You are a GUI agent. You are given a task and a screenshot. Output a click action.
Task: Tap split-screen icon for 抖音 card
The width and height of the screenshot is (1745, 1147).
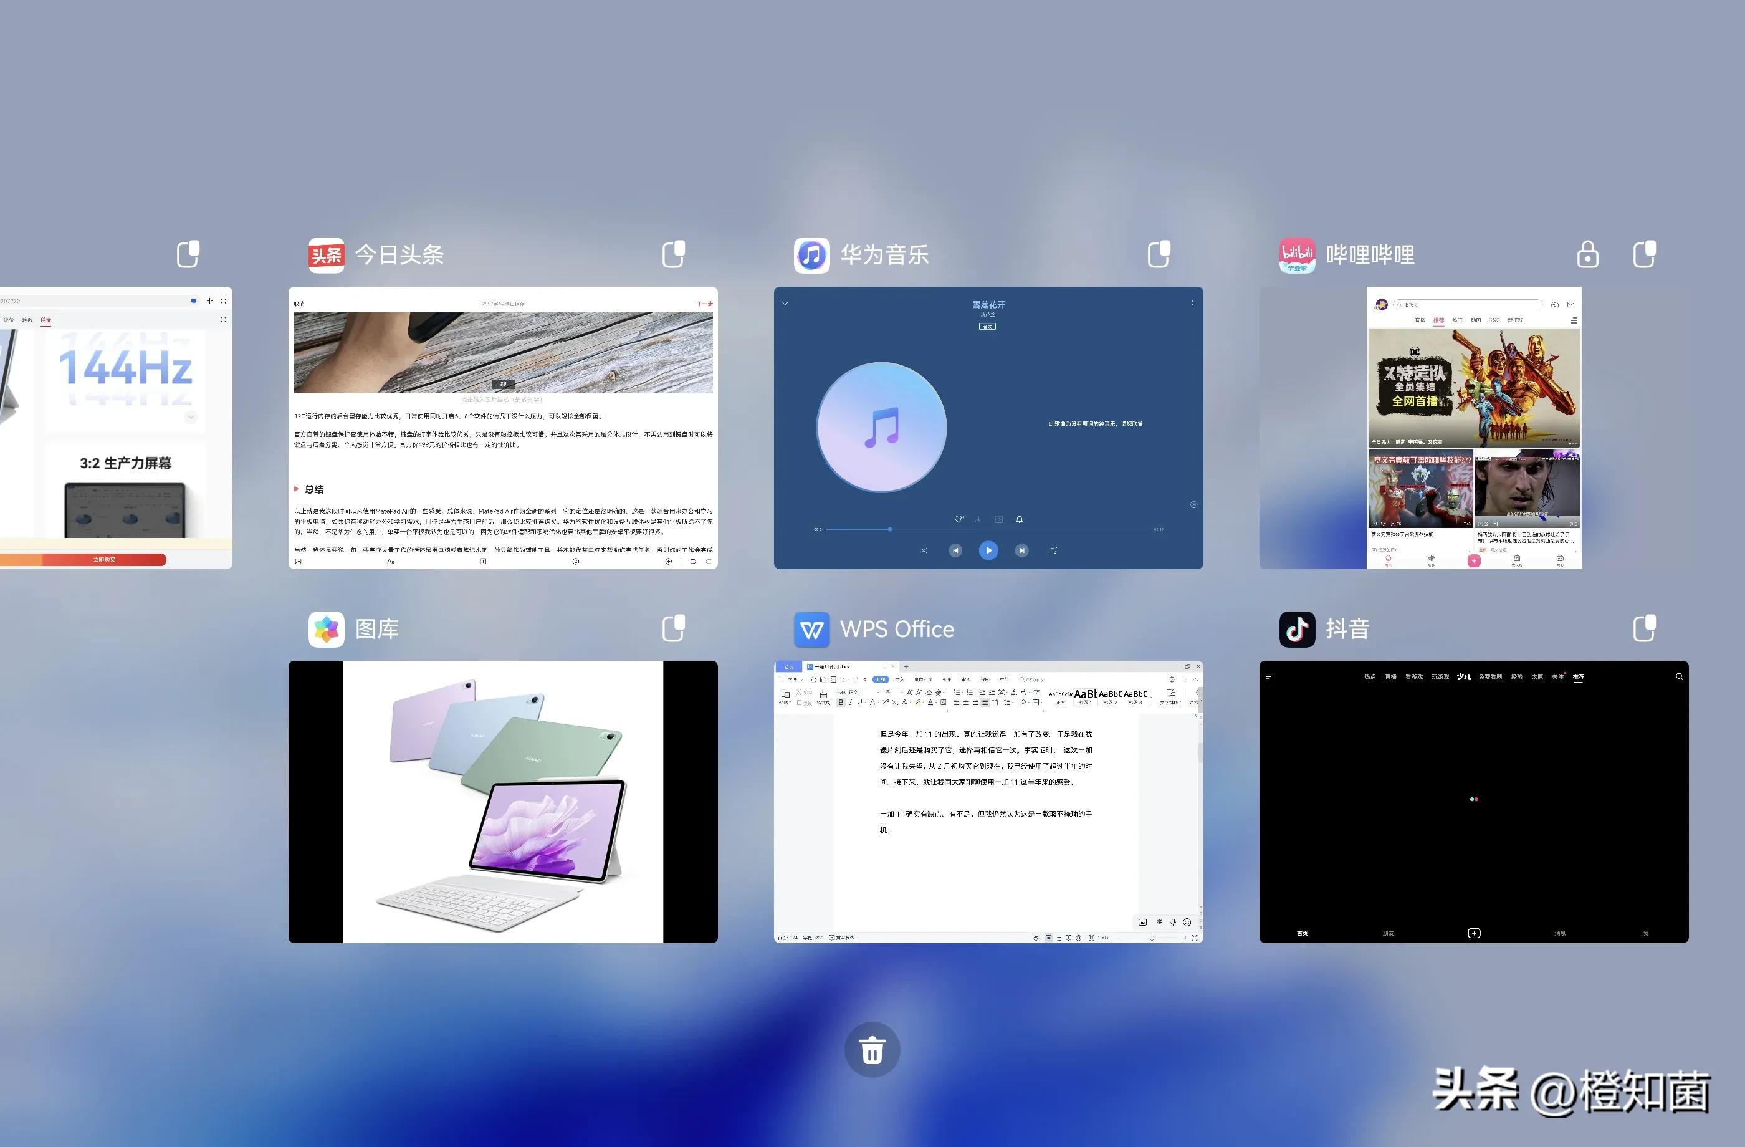1644,628
